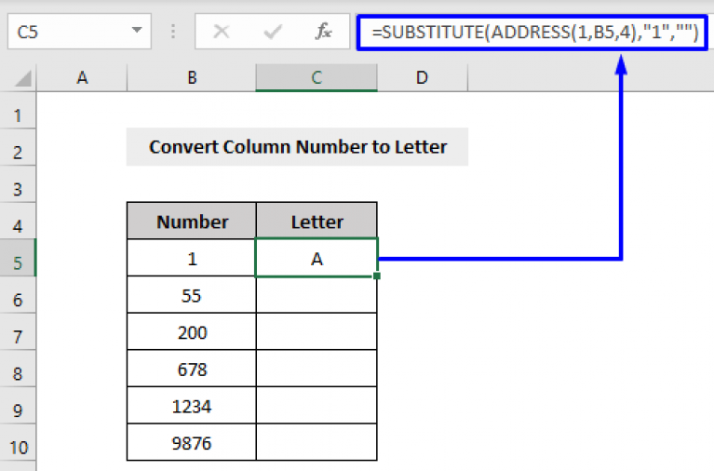This screenshot has height=471, width=714.
Task: Click the Cancel (X) formula bar icon
Action: click(222, 32)
